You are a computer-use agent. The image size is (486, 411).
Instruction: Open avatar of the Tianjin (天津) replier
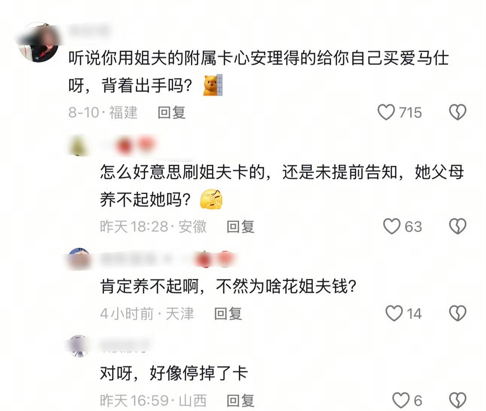click(x=79, y=259)
